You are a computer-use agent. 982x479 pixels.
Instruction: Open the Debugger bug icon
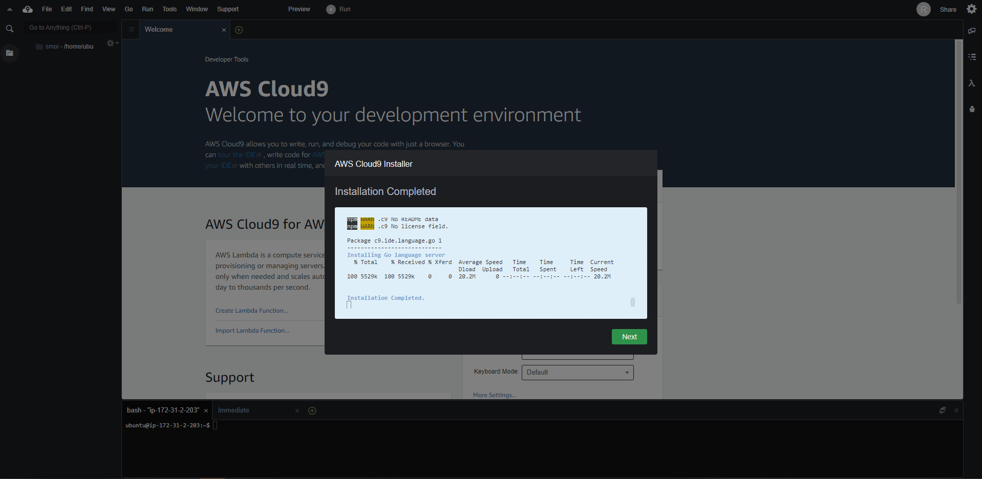coord(972,109)
